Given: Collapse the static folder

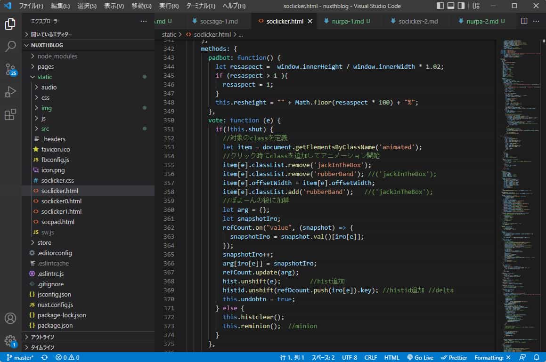Looking at the screenshot, I should tap(45, 77).
